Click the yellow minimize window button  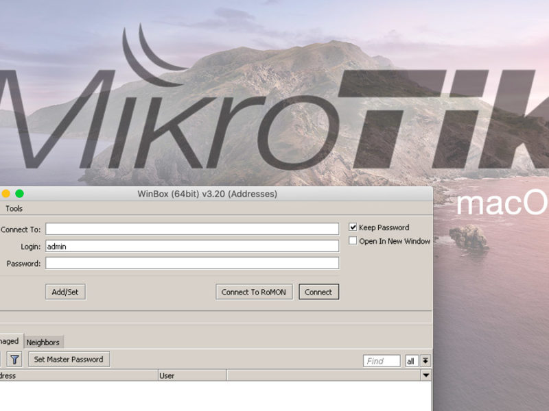[x=5, y=194]
